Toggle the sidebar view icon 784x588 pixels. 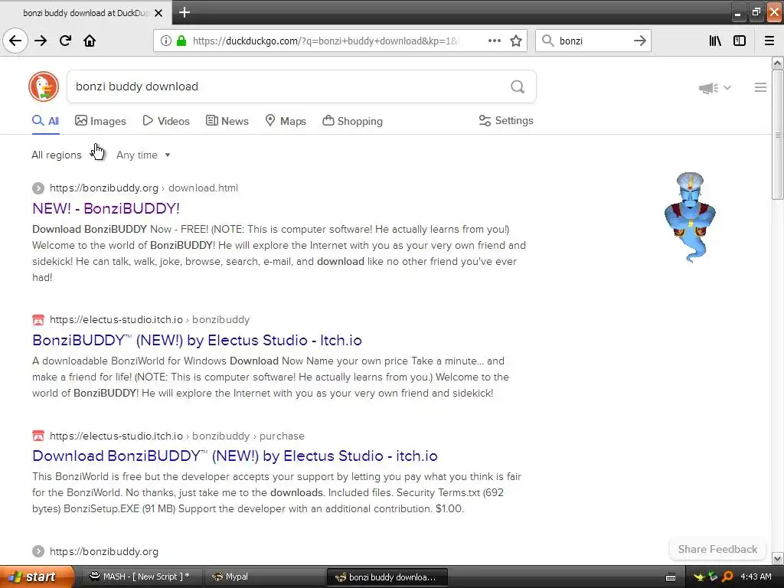[x=740, y=41]
